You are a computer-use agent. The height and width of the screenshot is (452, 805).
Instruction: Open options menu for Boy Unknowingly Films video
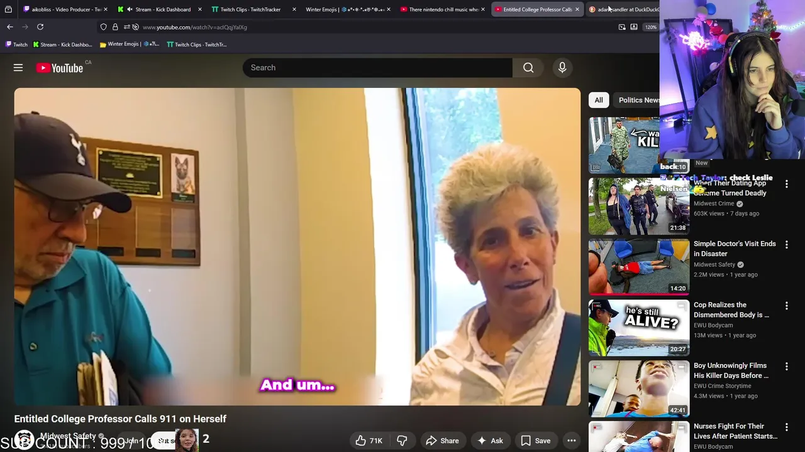pyautogui.click(x=786, y=367)
